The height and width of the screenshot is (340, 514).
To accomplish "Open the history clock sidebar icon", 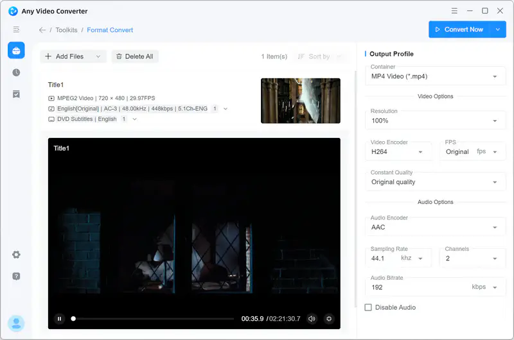I will (x=16, y=72).
